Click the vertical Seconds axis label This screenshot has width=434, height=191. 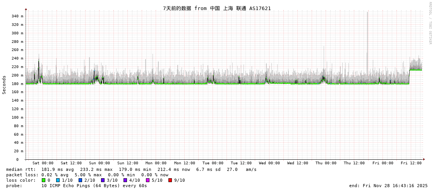point(4,85)
